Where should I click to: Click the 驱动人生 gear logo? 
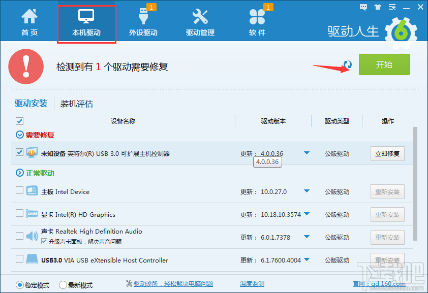click(x=401, y=33)
